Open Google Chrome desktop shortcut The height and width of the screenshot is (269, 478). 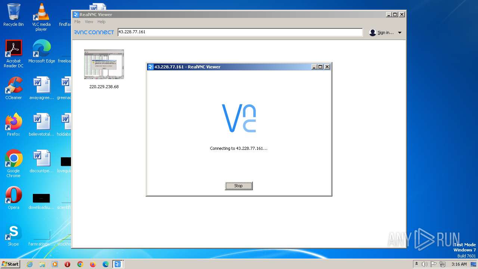click(x=13, y=164)
